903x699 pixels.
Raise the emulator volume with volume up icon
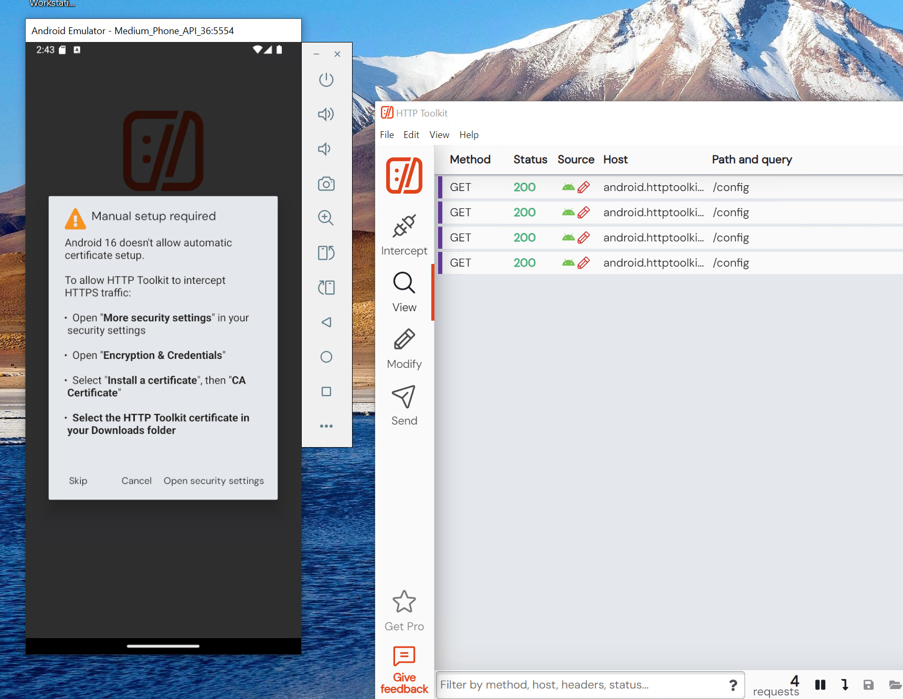[x=326, y=114]
